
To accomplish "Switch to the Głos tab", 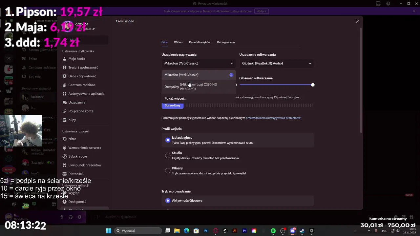I will (x=164, y=42).
